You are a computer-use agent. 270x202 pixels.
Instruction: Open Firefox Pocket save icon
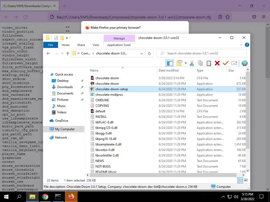pyautogui.click(x=254, y=17)
